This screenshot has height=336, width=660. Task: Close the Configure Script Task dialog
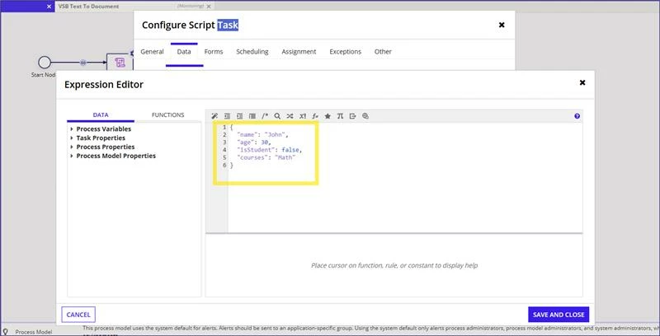pyautogui.click(x=502, y=25)
